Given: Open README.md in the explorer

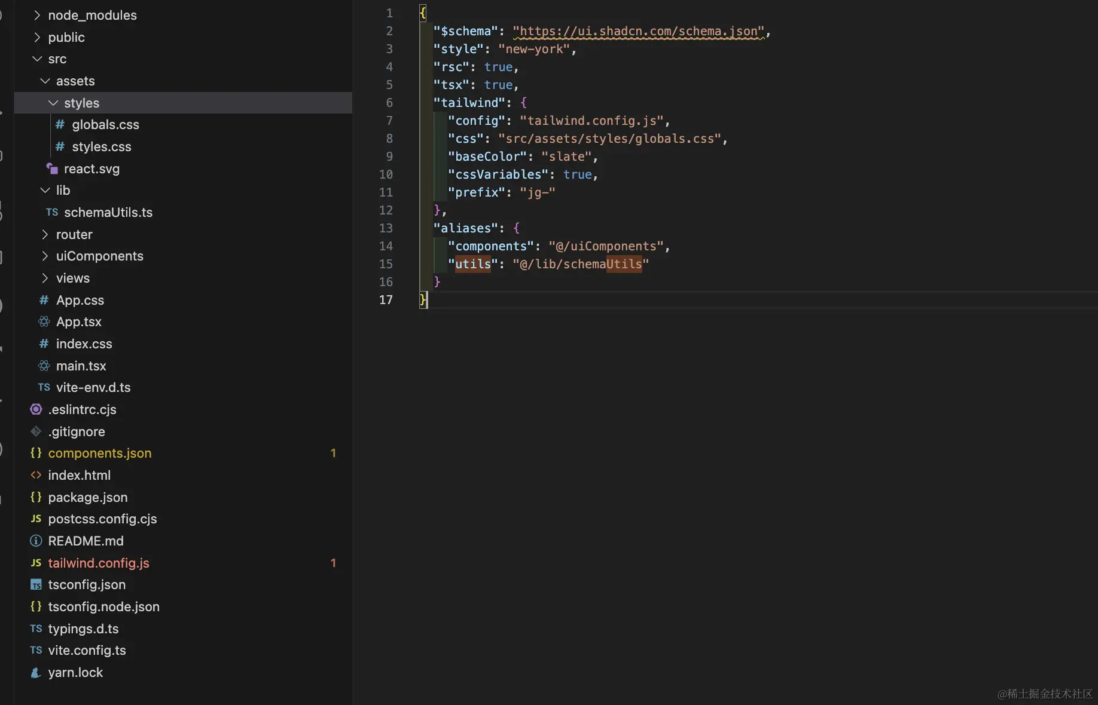Looking at the screenshot, I should (86, 541).
